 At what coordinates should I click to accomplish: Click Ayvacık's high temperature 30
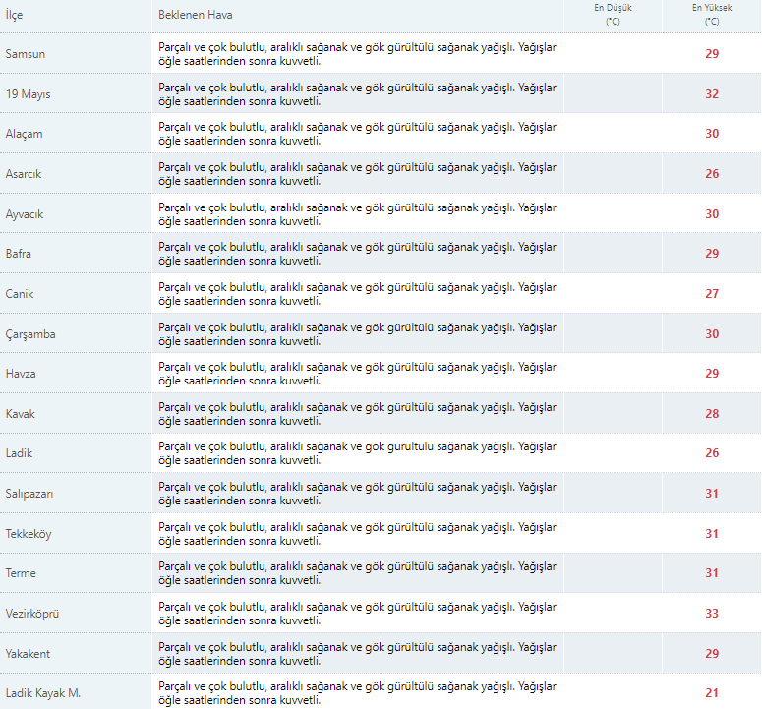point(712,214)
